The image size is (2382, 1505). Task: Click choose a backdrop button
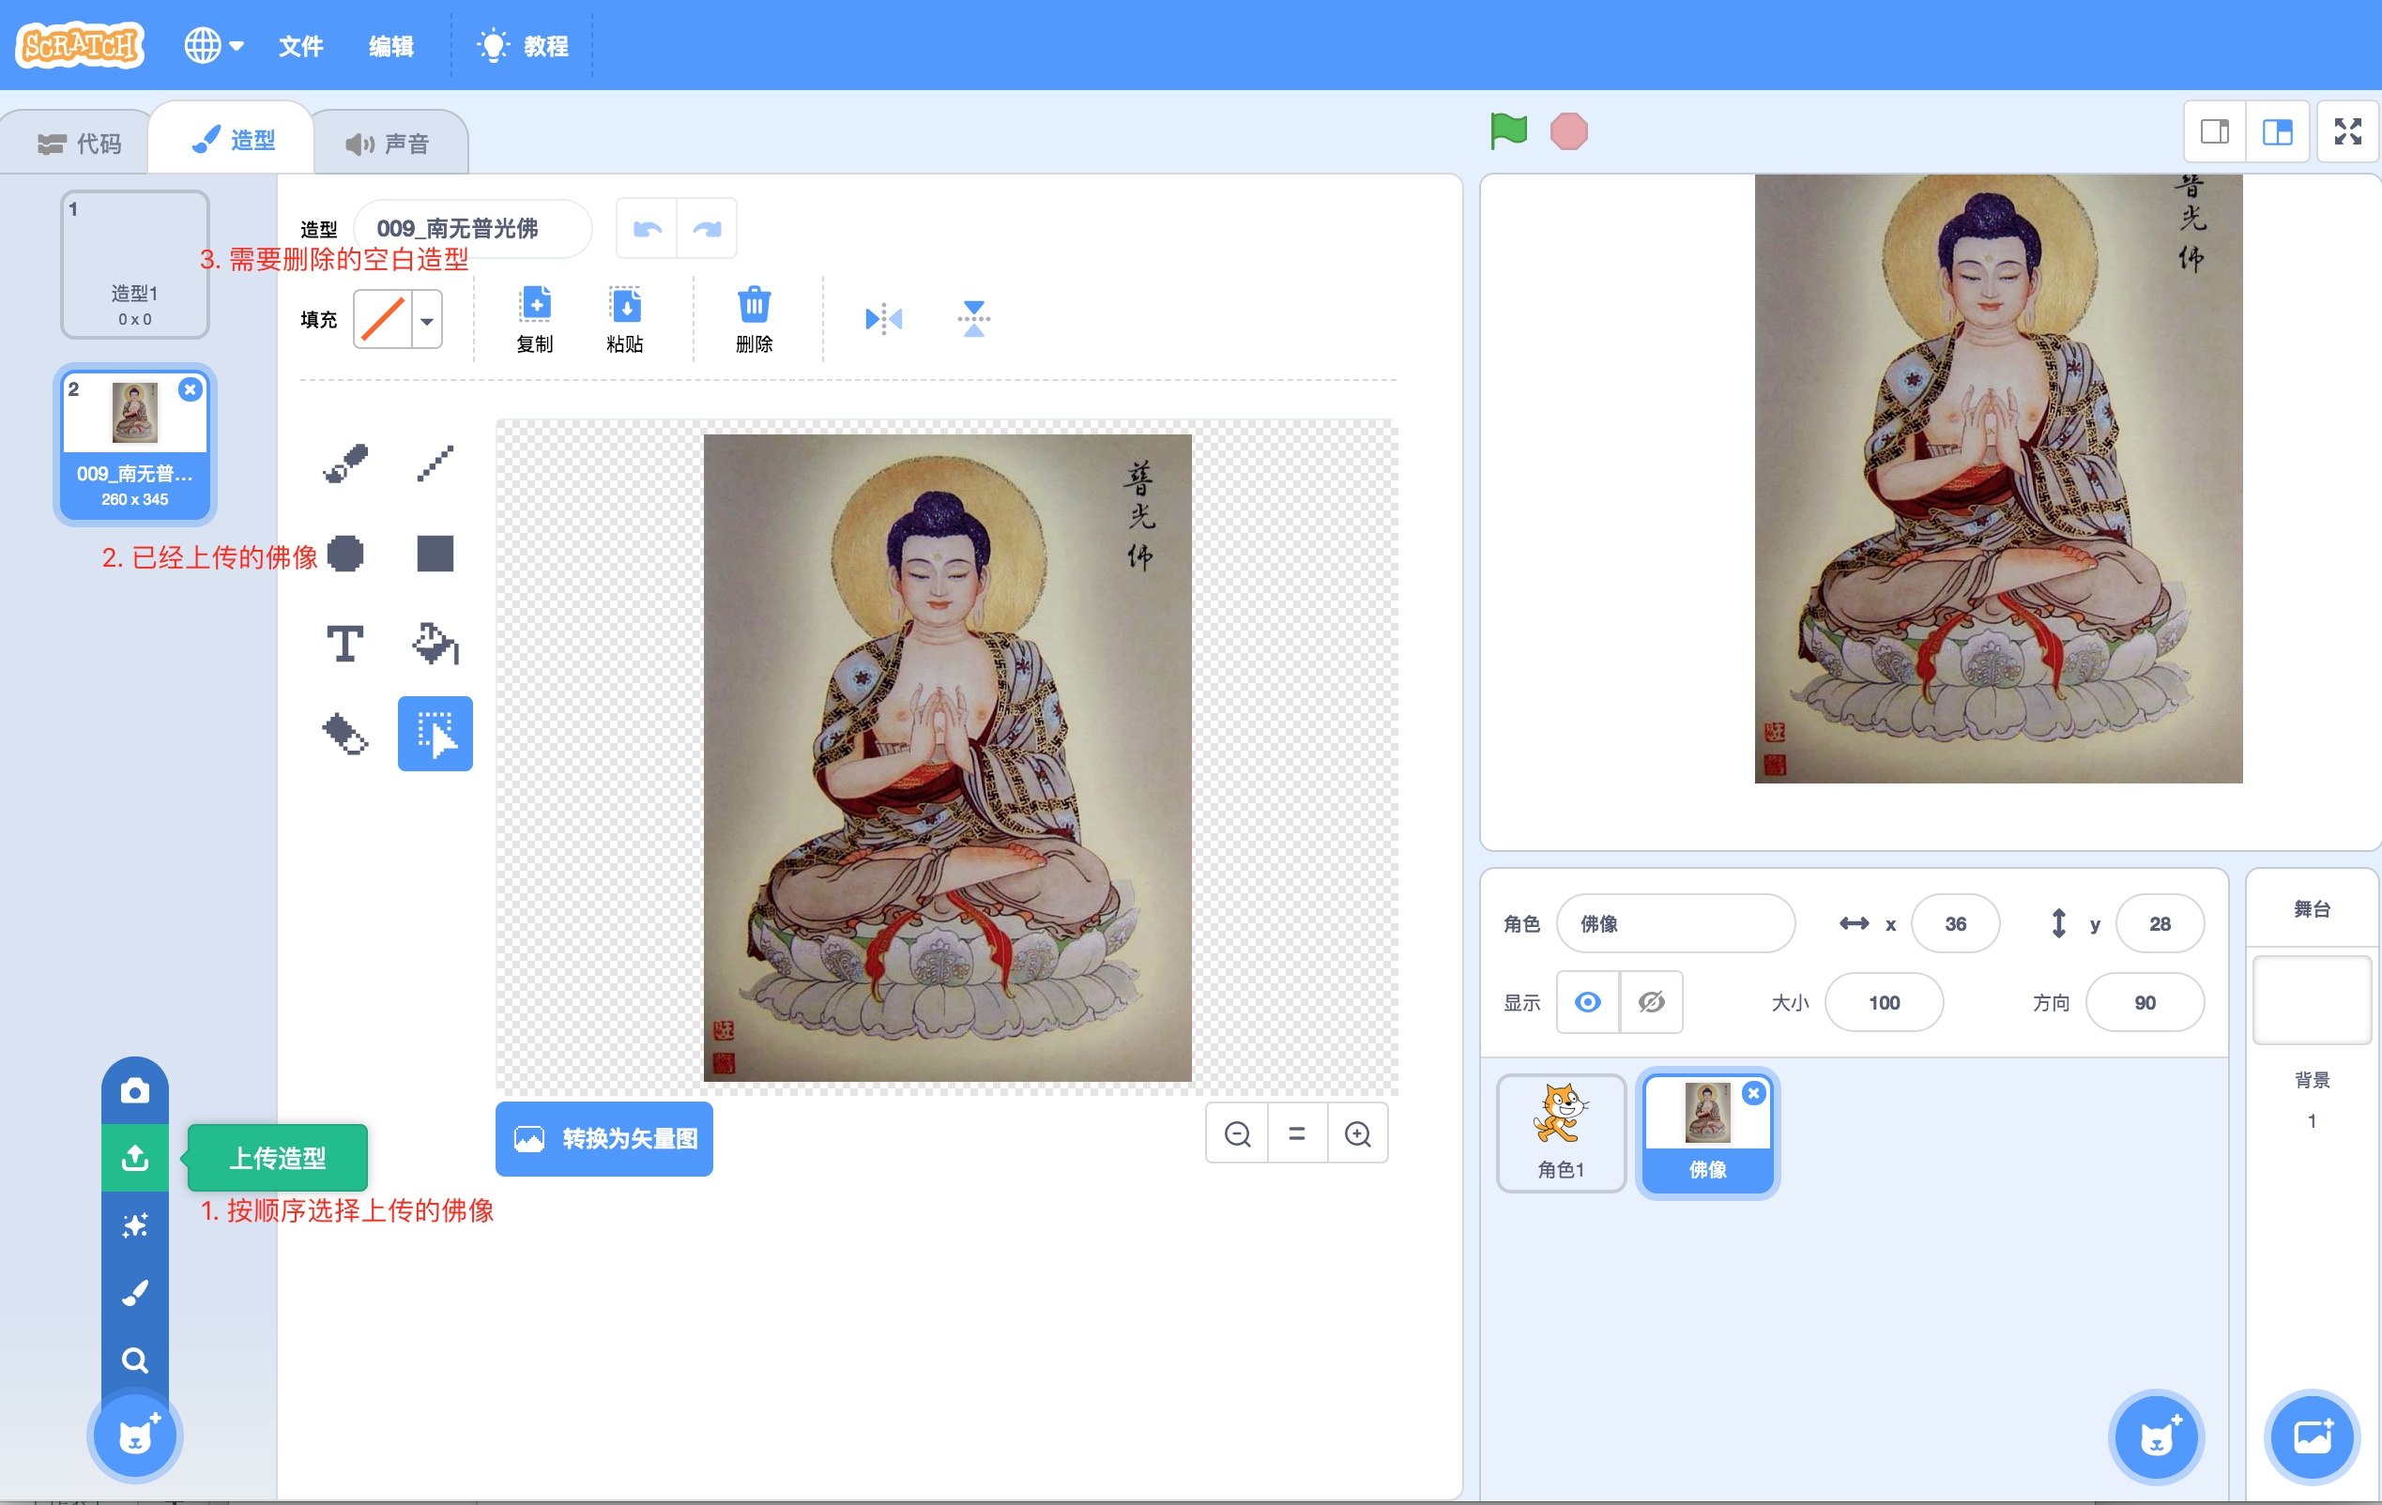click(2312, 1437)
